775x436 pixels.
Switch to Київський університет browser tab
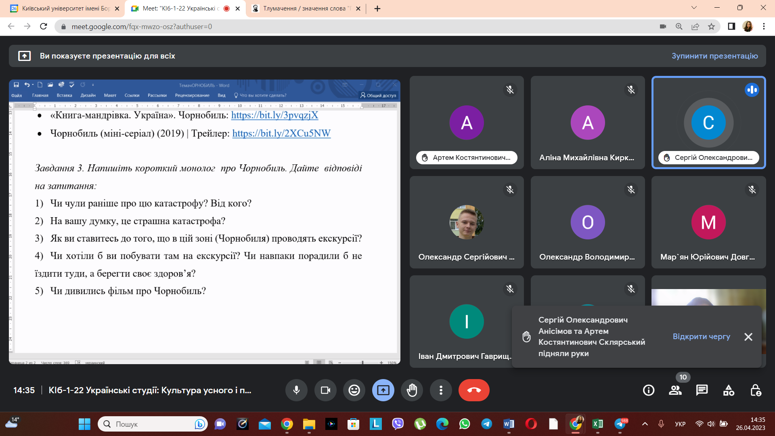click(x=65, y=8)
